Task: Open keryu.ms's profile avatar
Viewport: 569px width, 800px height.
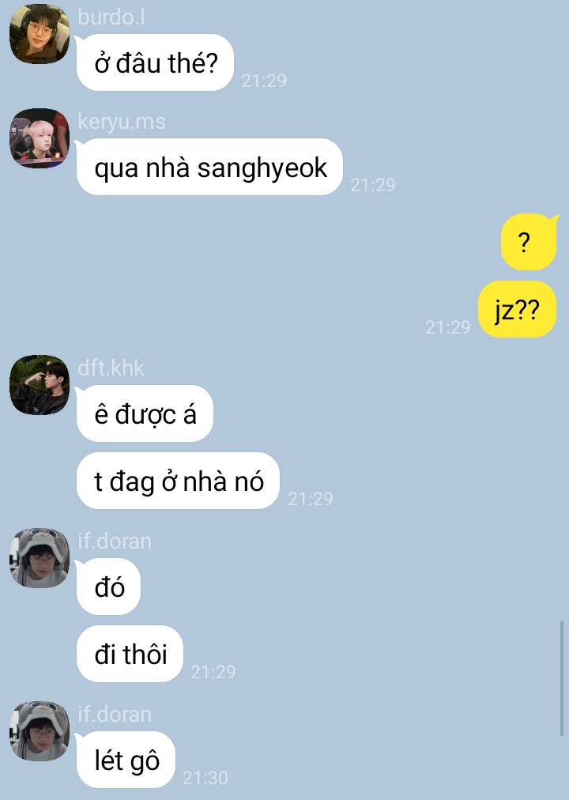Action: (x=40, y=138)
